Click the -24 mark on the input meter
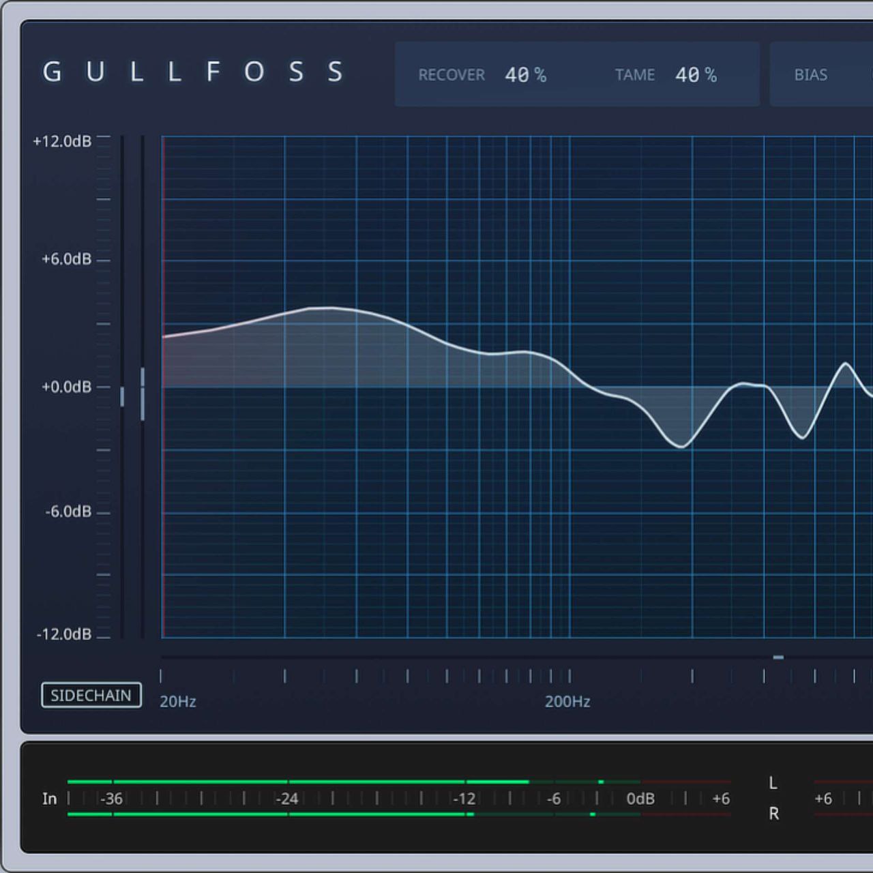 click(287, 799)
